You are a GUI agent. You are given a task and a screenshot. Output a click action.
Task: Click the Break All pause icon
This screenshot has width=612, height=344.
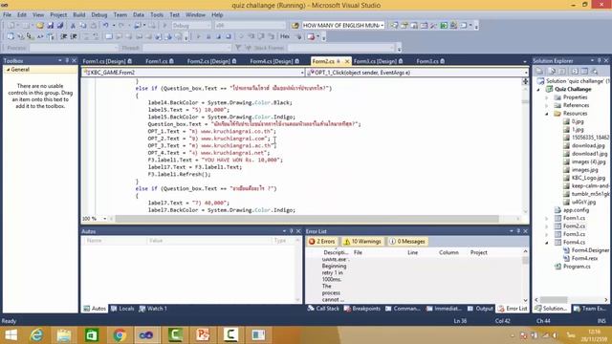tap(208, 36)
